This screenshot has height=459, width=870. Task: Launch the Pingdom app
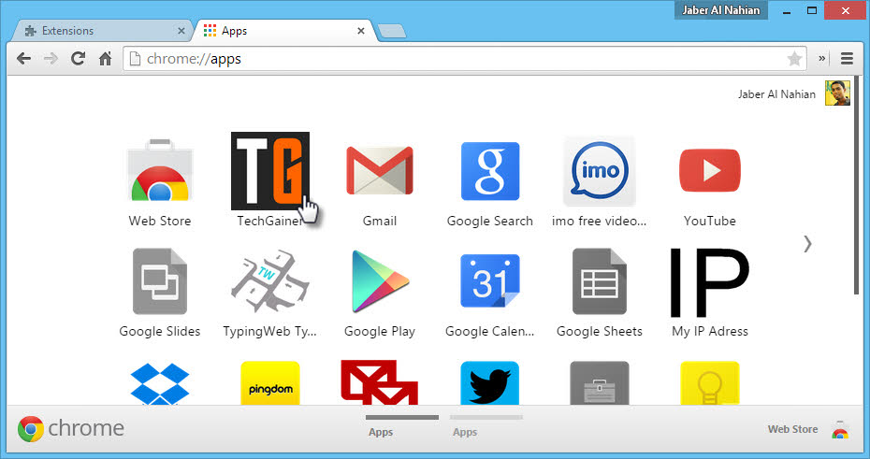[270, 383]
